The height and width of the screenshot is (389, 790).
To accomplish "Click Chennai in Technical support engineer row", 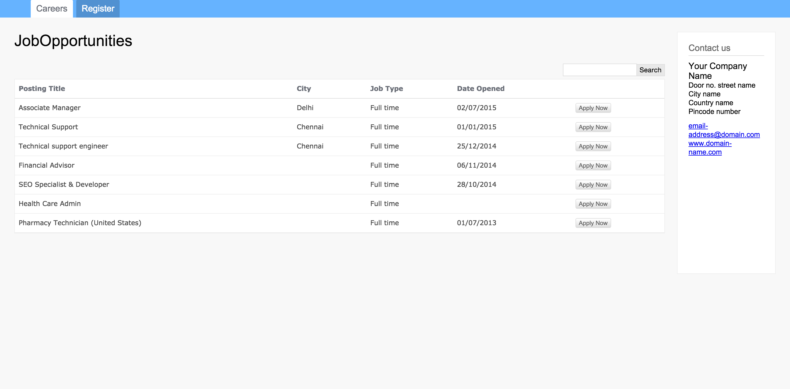I will pyautogui.click(x=310, y=146).
